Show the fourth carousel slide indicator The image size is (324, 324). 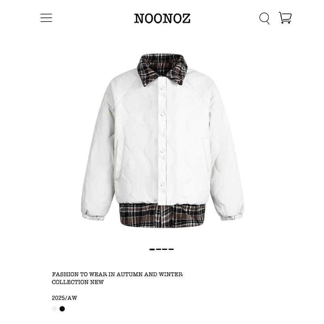(x=171, y=249)
